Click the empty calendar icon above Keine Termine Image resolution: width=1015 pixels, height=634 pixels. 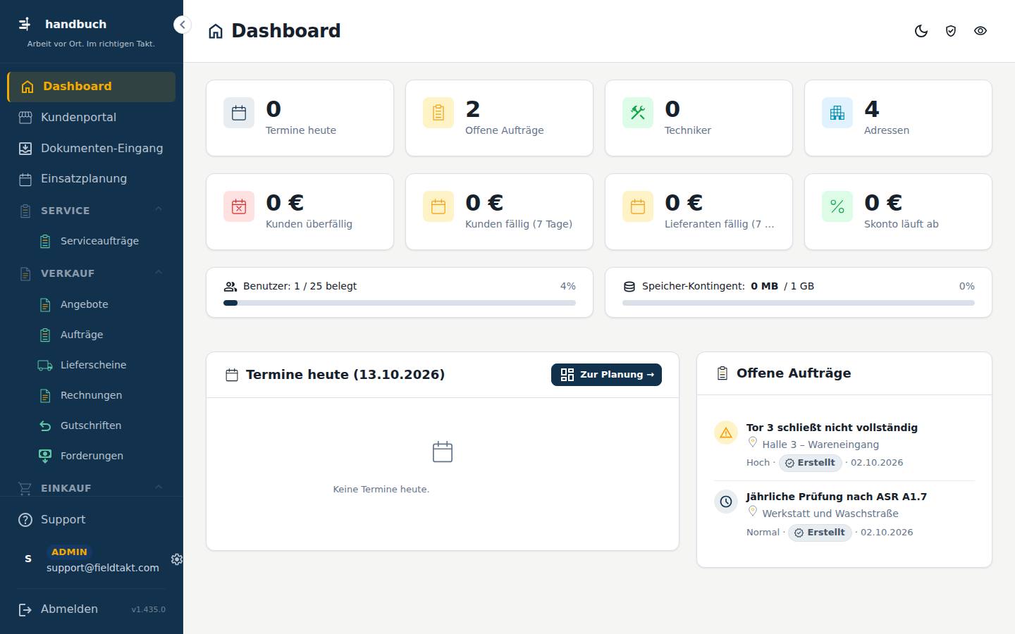pyautogui.click(x=443, y=452)
